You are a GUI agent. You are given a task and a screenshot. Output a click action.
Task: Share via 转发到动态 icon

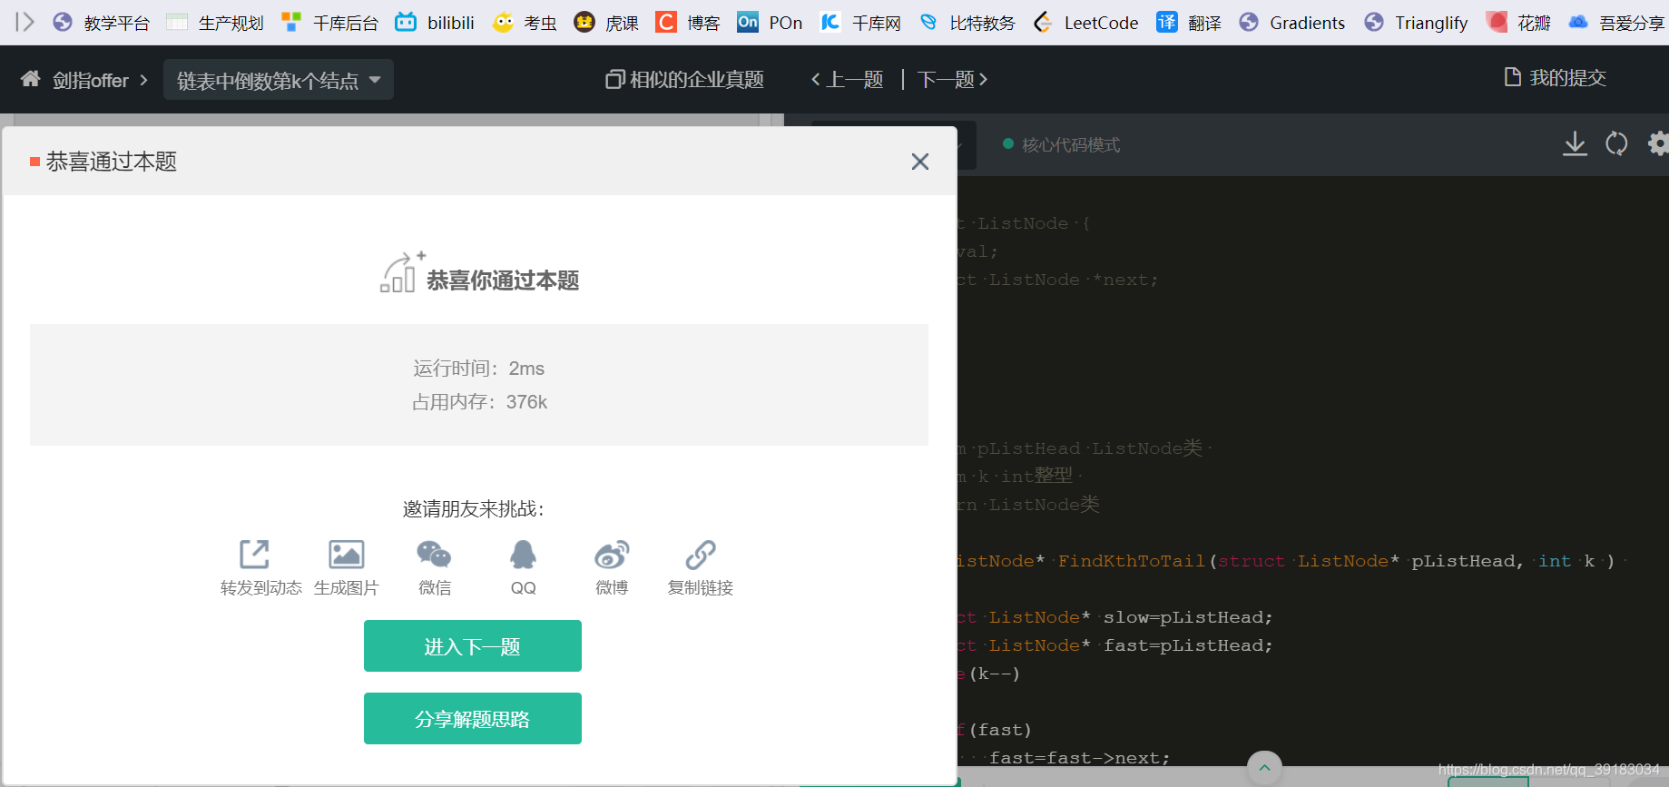pos(255,555)
